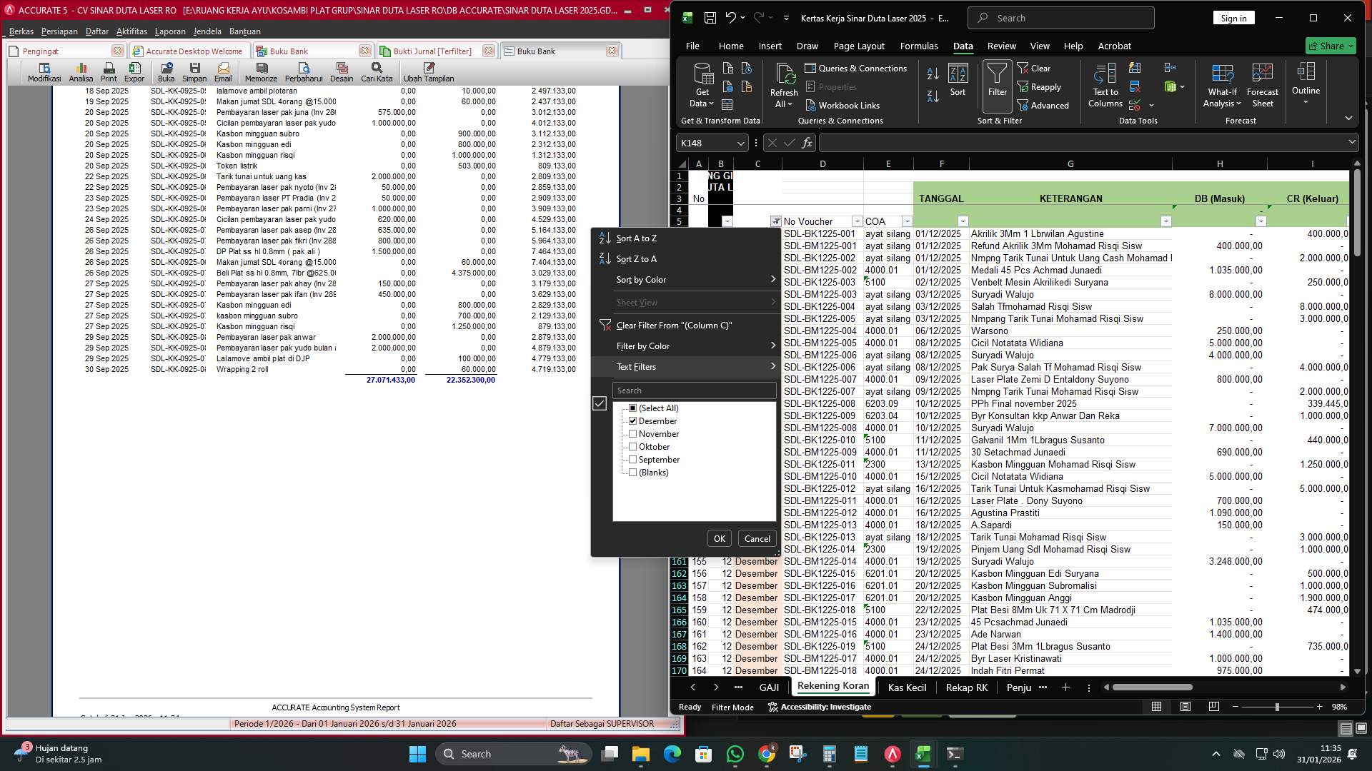Open the Expor tool in Accurate
The width and height of the screenshot is (1372, 771).
(134, 71)
